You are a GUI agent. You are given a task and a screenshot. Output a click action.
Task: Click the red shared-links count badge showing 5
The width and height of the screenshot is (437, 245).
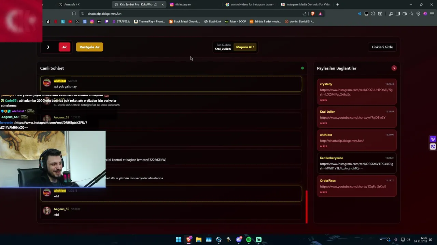coord(394,68)
